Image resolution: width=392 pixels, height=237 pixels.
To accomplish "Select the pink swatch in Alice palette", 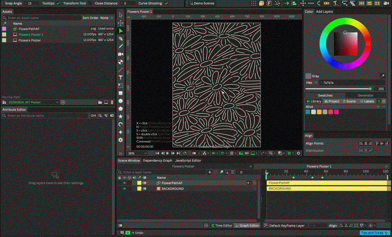I will (x=336, y=112).
